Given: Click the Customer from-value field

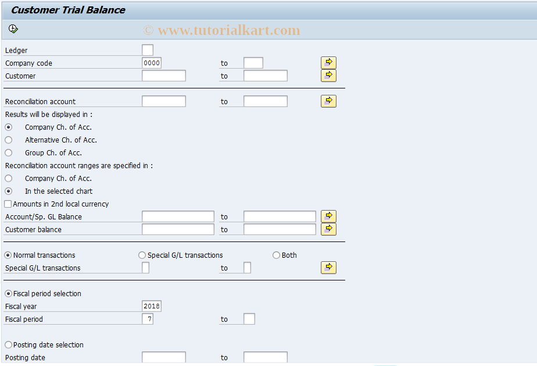Looking at the screenshot, I should click(x=163, y=75).
